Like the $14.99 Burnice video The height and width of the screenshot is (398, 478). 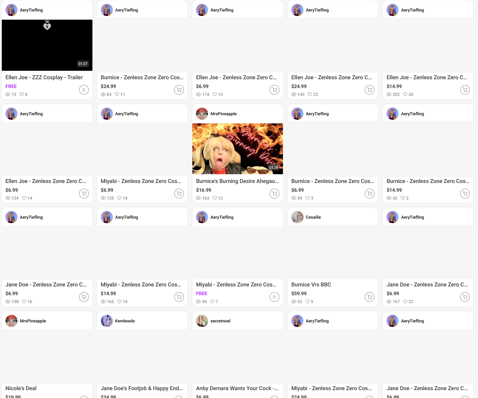click(403, 198)
